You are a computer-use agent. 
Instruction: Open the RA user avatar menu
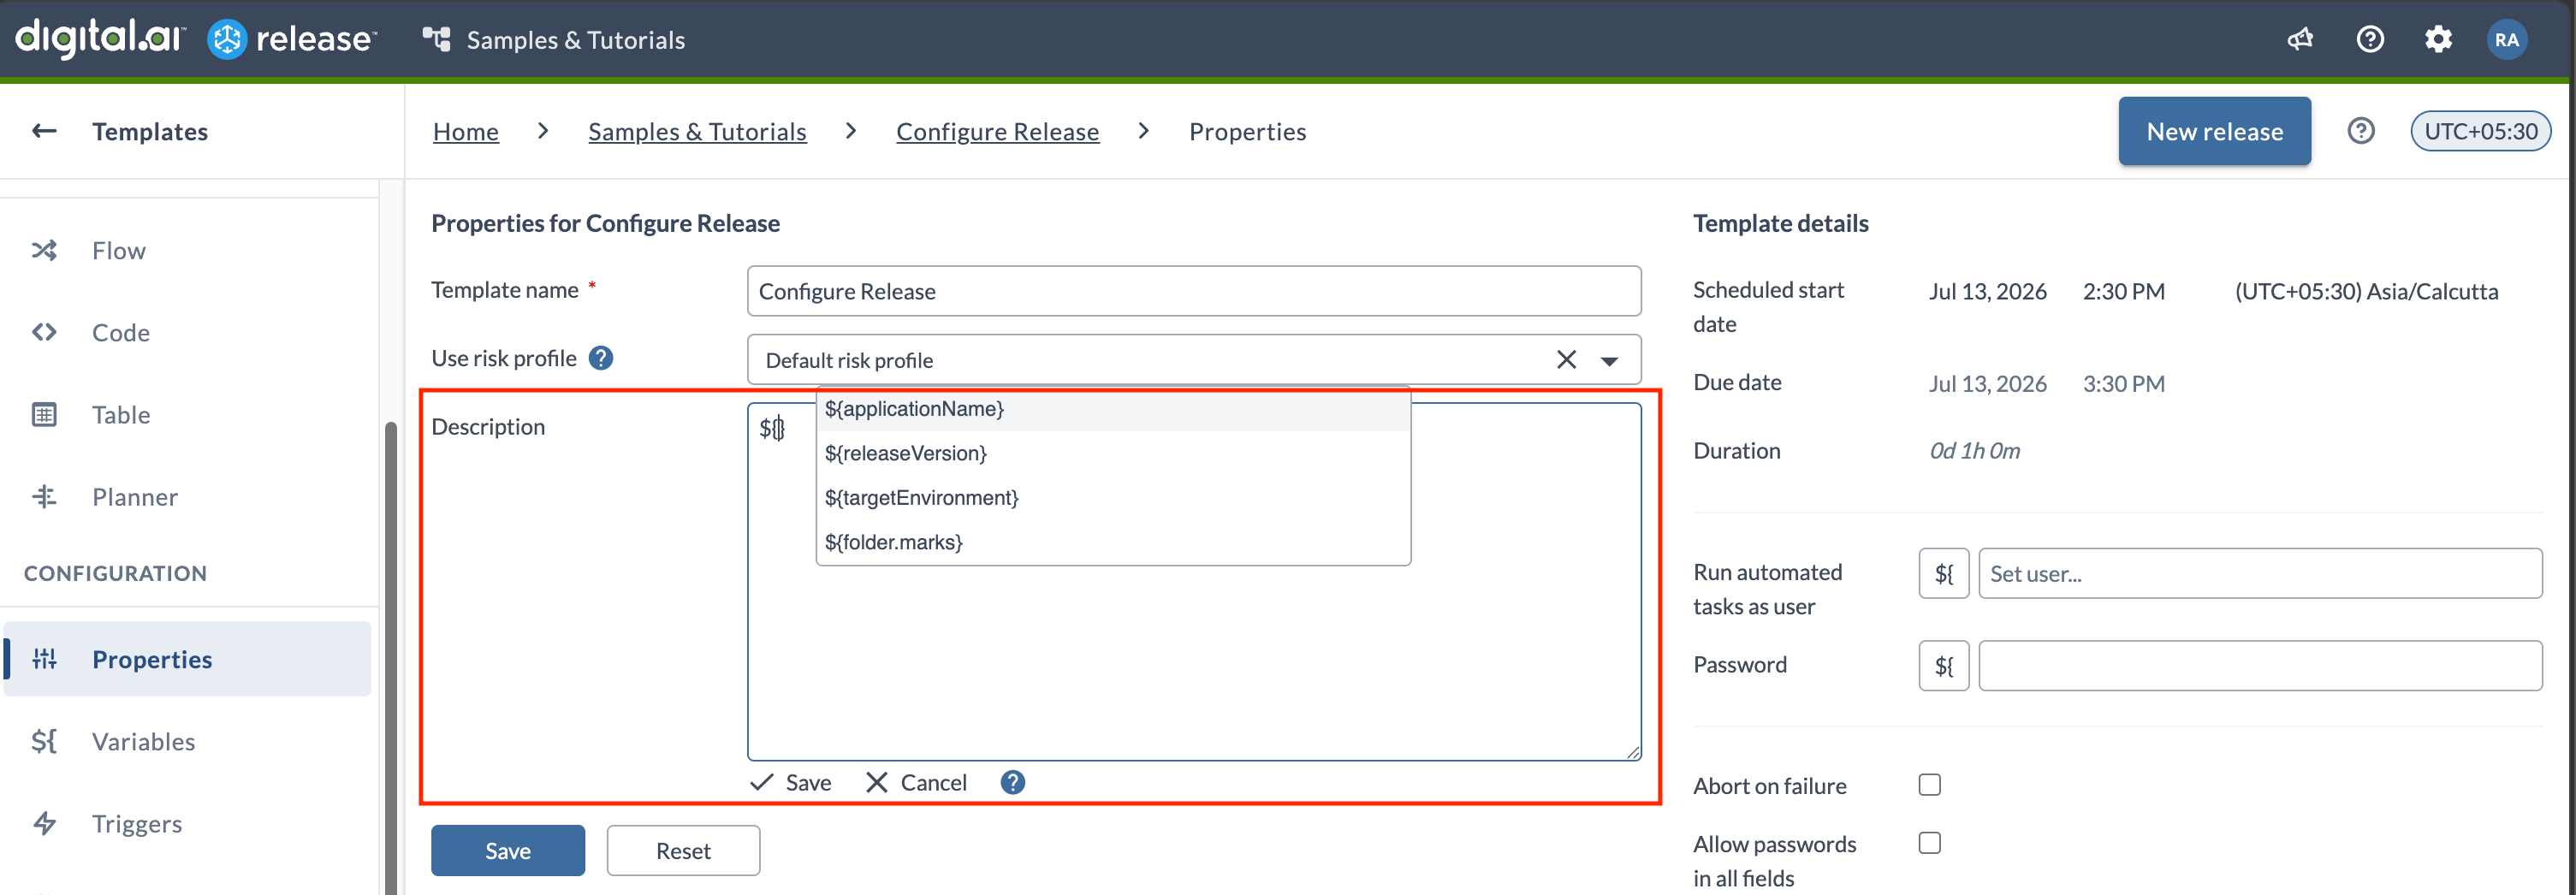(2506, 39)
